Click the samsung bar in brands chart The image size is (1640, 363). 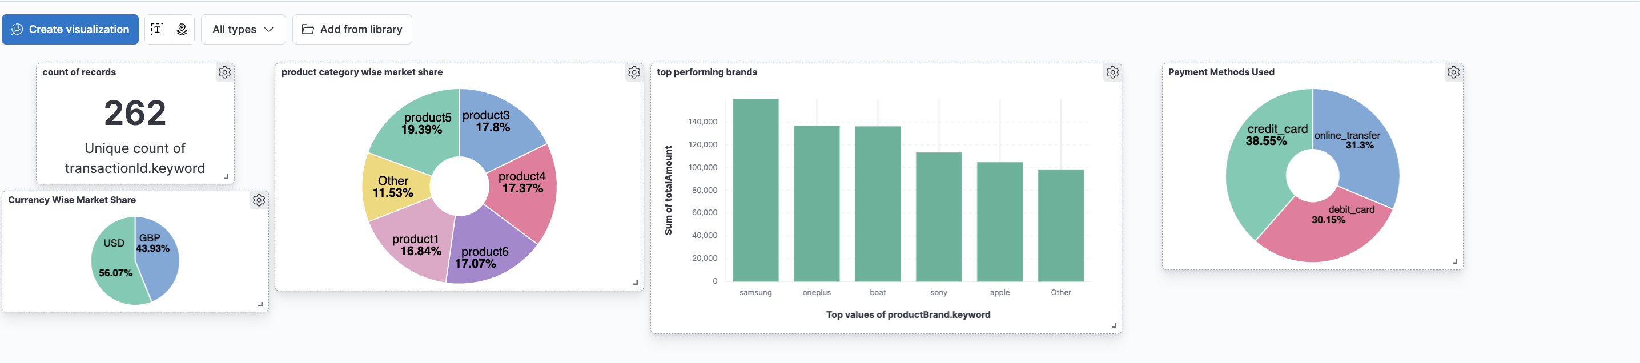coord(755,191)
